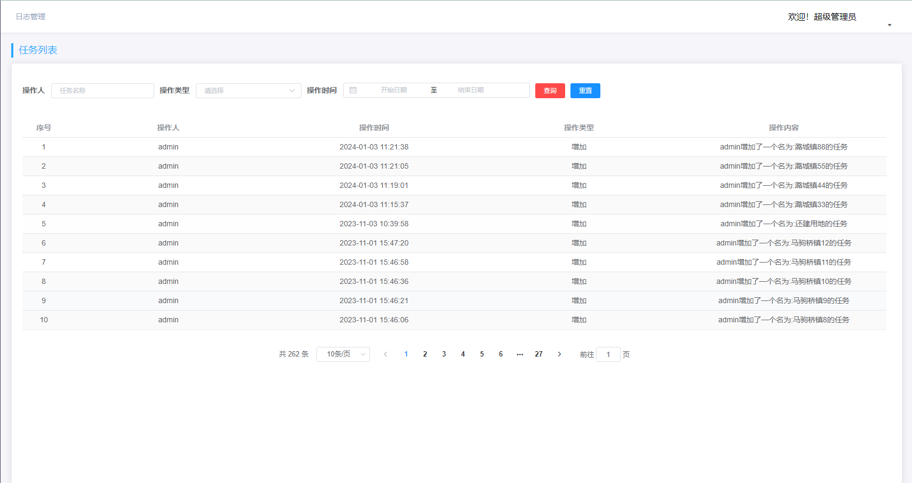Image resolution: width=912 pixels, height=483 pixels.
Task: Click the 潞城镇88 task content cell
Action: click(784, 147)
